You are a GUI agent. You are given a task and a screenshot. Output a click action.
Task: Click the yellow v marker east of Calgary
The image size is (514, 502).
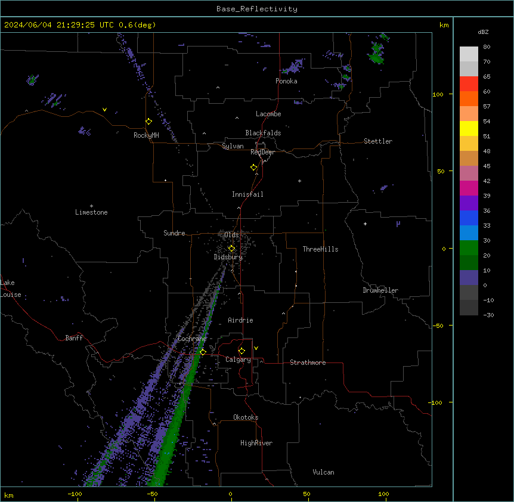pyautogui.click(x=256, y=348)
